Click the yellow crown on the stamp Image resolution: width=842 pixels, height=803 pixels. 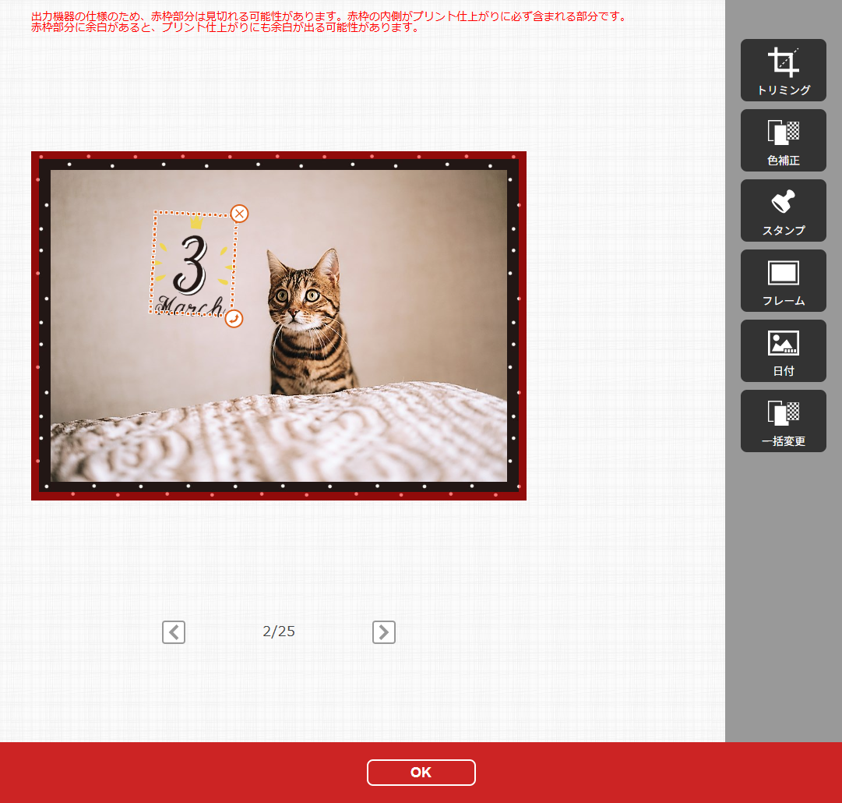195,224
